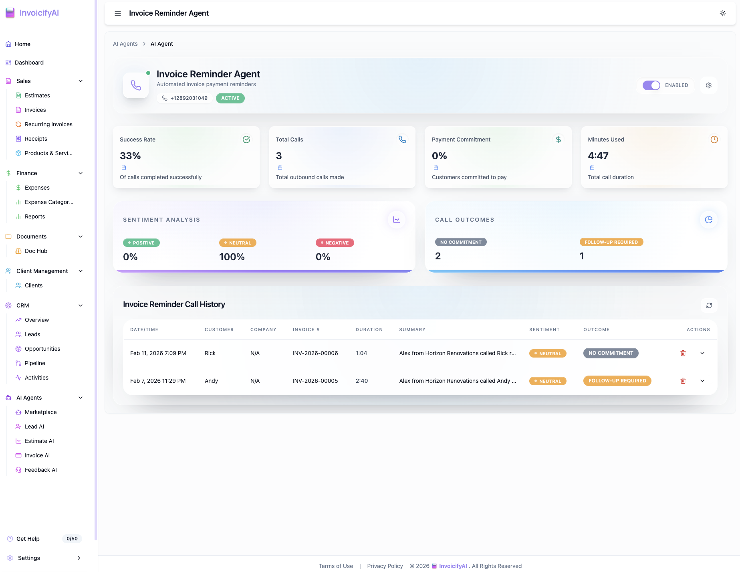Open Terms of Use link
The width and height of the screenshot is (740, 572).
(x=336, y=566)
